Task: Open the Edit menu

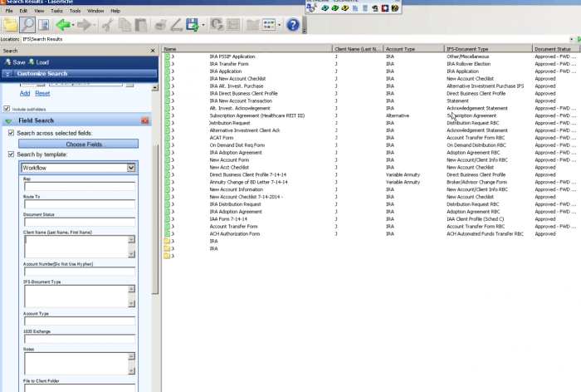Action: tap(23, 11)
